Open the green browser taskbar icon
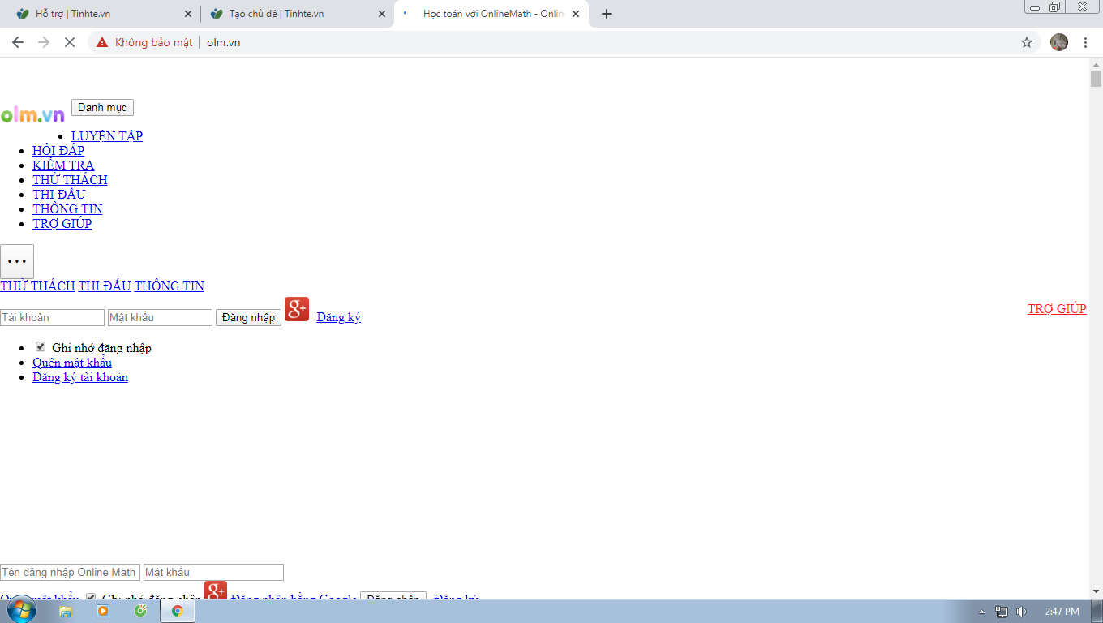 [140, 611]
